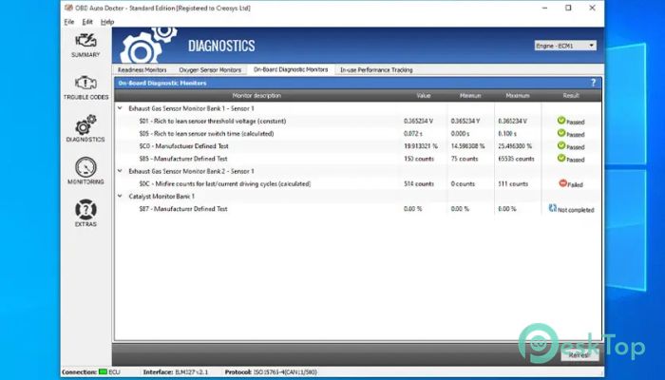Switch to Readiness Monitors tab
The width and height of the screenshot is (665, 380).
[142, 70]
